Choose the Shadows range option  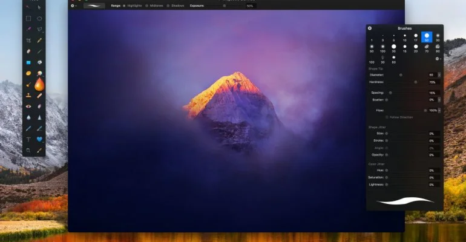(x=168, y=5)
